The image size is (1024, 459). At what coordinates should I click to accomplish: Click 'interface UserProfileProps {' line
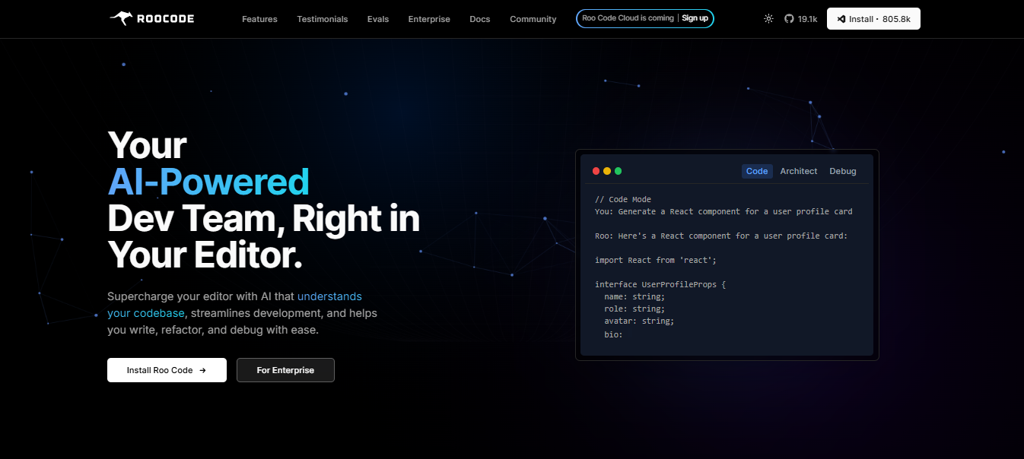660,284
